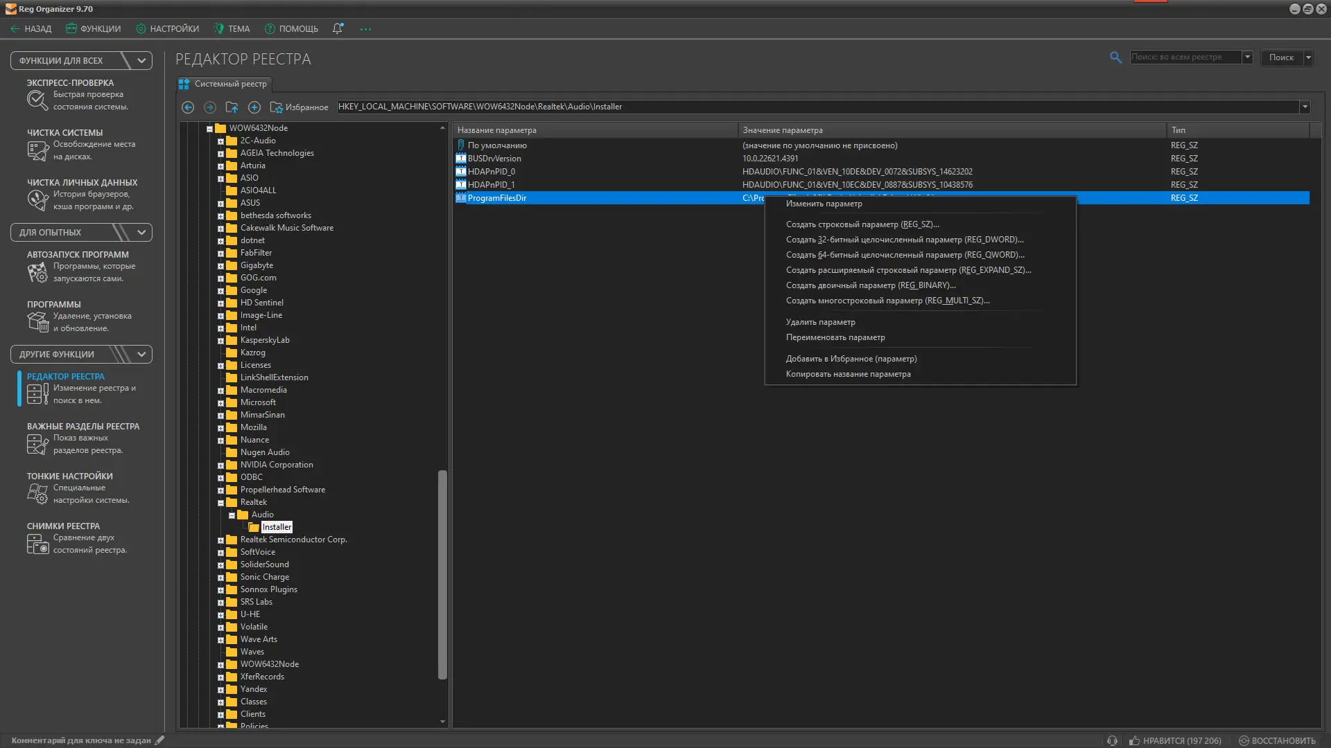This screenshot has width=1331, height=748.
Task: Click the parent key up-folder icon
Action: click(x=232, y=107)
